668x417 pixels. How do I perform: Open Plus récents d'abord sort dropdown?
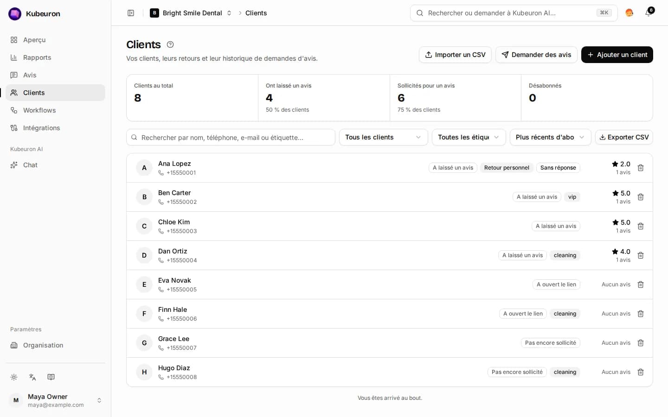(x=550, y=137)
